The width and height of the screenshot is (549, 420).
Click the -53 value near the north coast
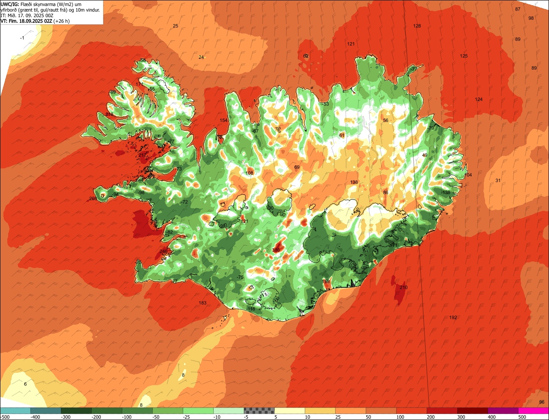pyautogui.click(x=325, y=104)
